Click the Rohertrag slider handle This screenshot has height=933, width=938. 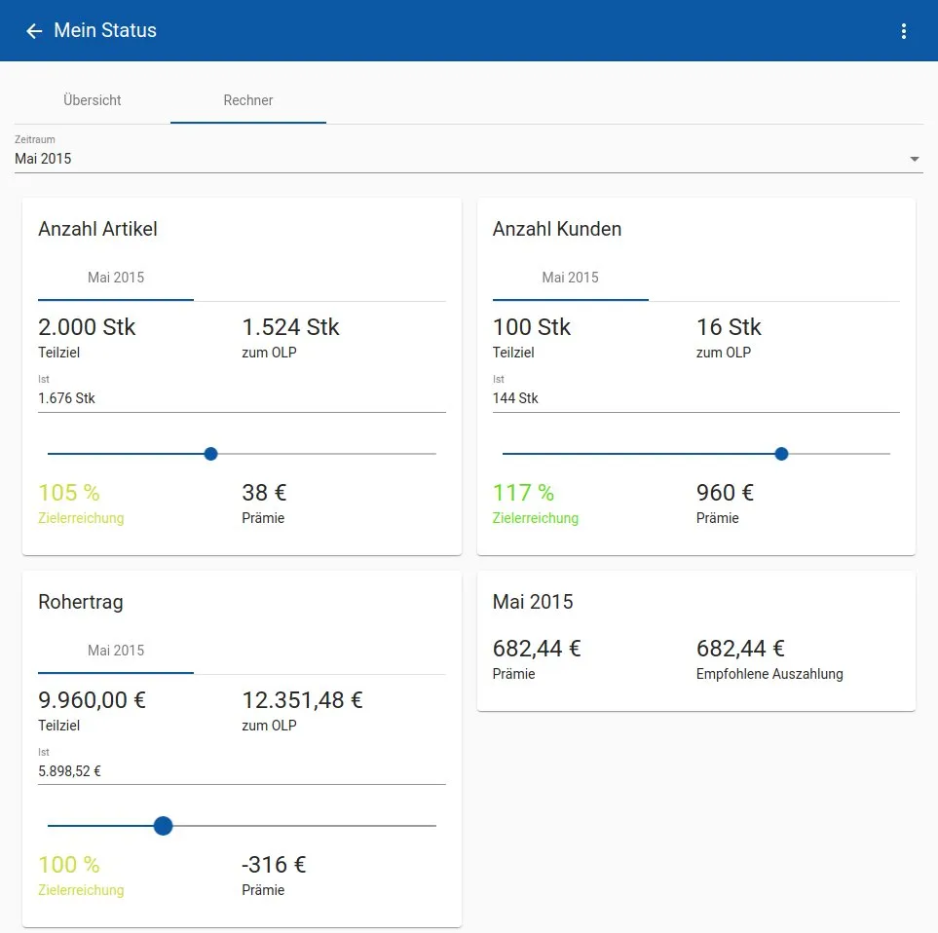pos(164,826)
